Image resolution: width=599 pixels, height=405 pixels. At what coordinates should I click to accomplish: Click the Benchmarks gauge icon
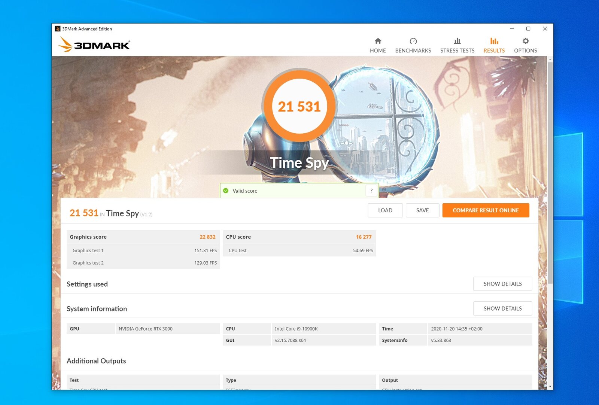(x=413, y=41)
